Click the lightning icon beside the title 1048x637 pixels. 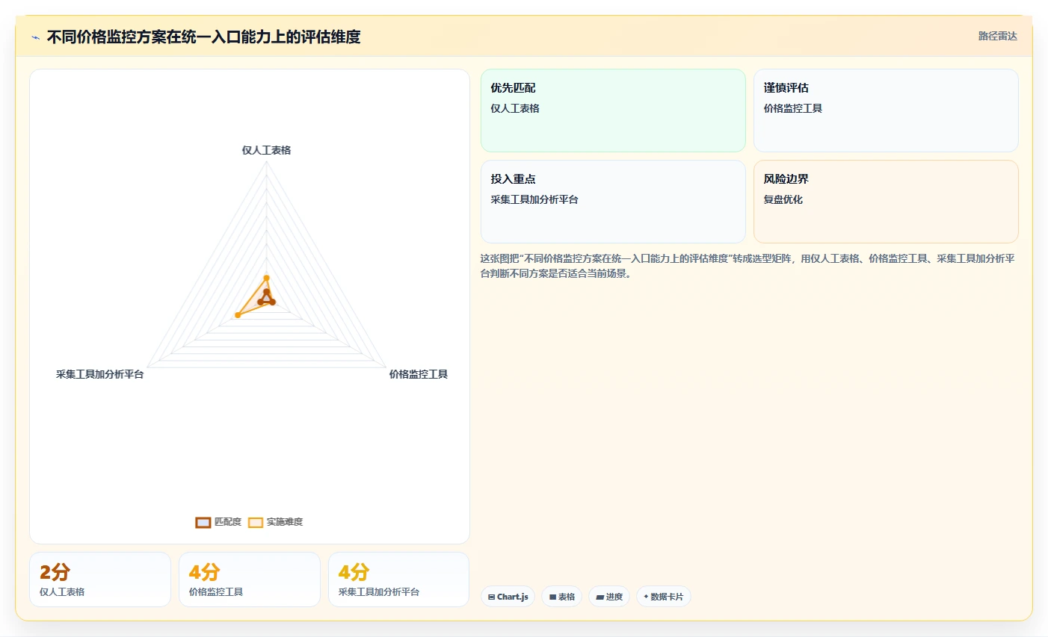(x=35, y=37)
